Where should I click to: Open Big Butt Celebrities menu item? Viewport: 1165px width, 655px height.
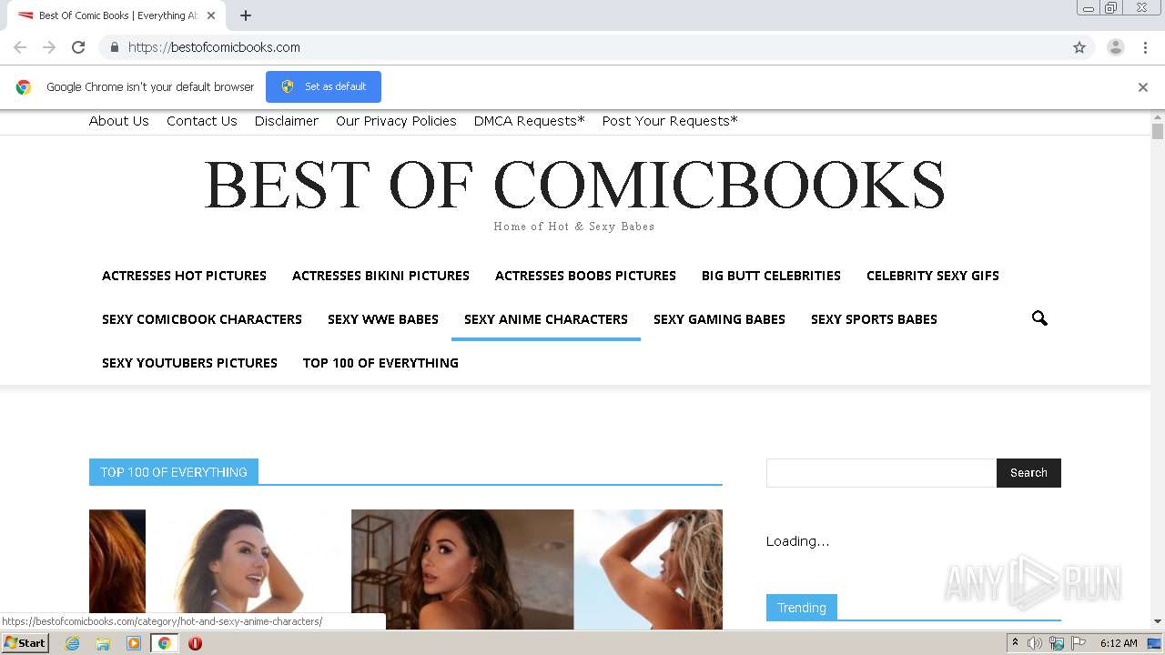pos(771,276)
